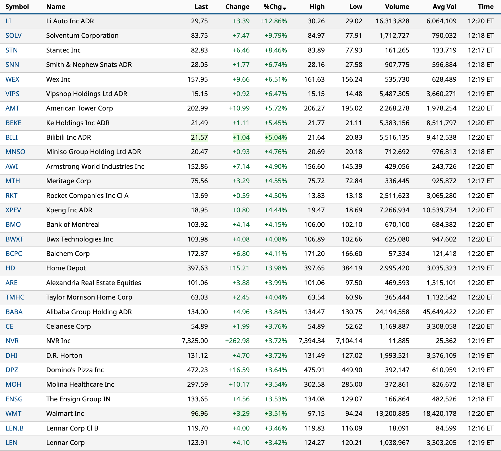Sort table by Avg Vol header
The height and width of the screenshot is (451, 501).
[444, 7]
